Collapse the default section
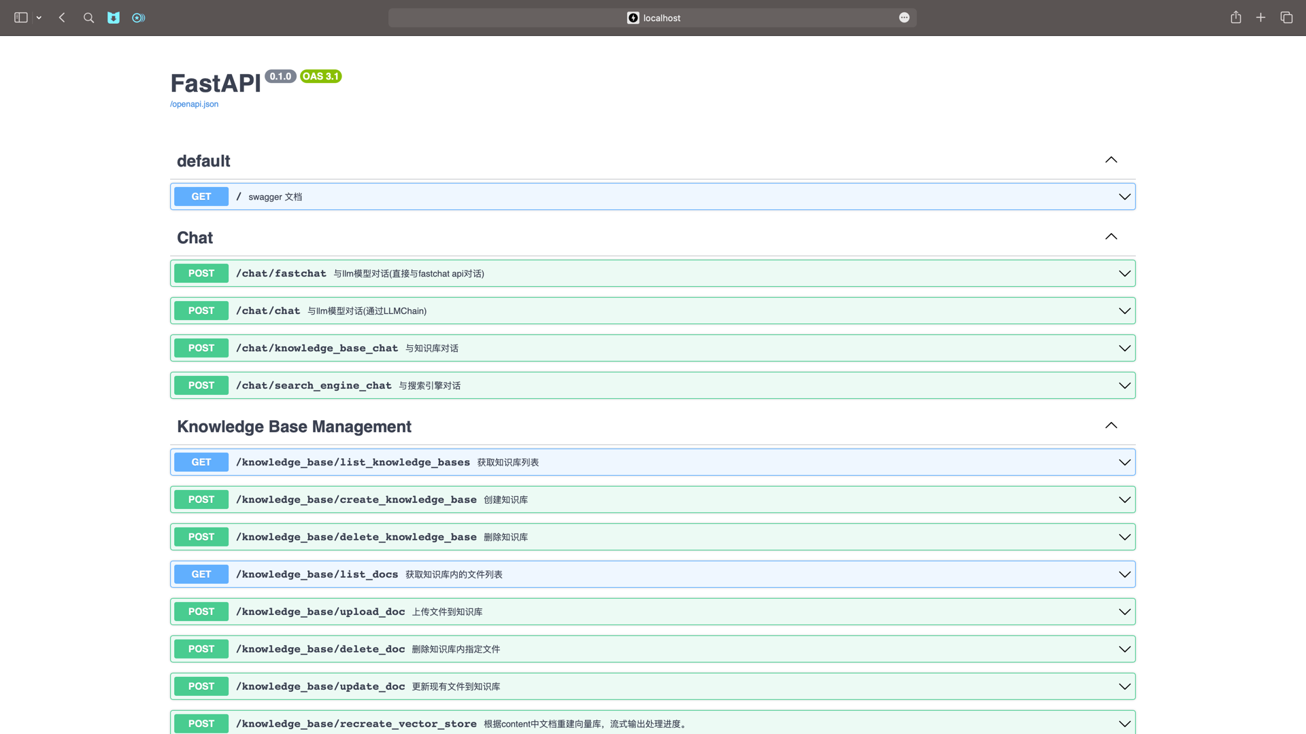Image resolution: width=1306 pixels, height=734 pixels. (x=1111, y=160)
